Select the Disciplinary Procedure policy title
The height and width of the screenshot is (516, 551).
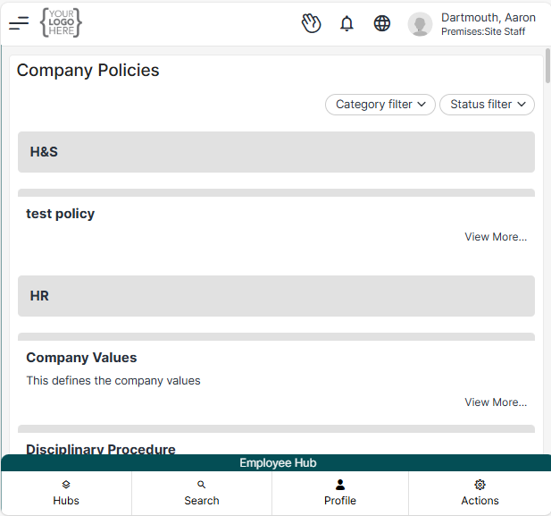(x=101, y=449)
